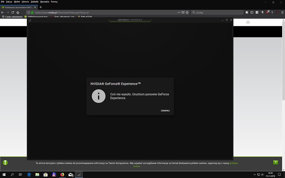Open the Firefox hamburger menu
Image resolution: width=285 pixels, height=178 pixels.
(x=282, y=12)
